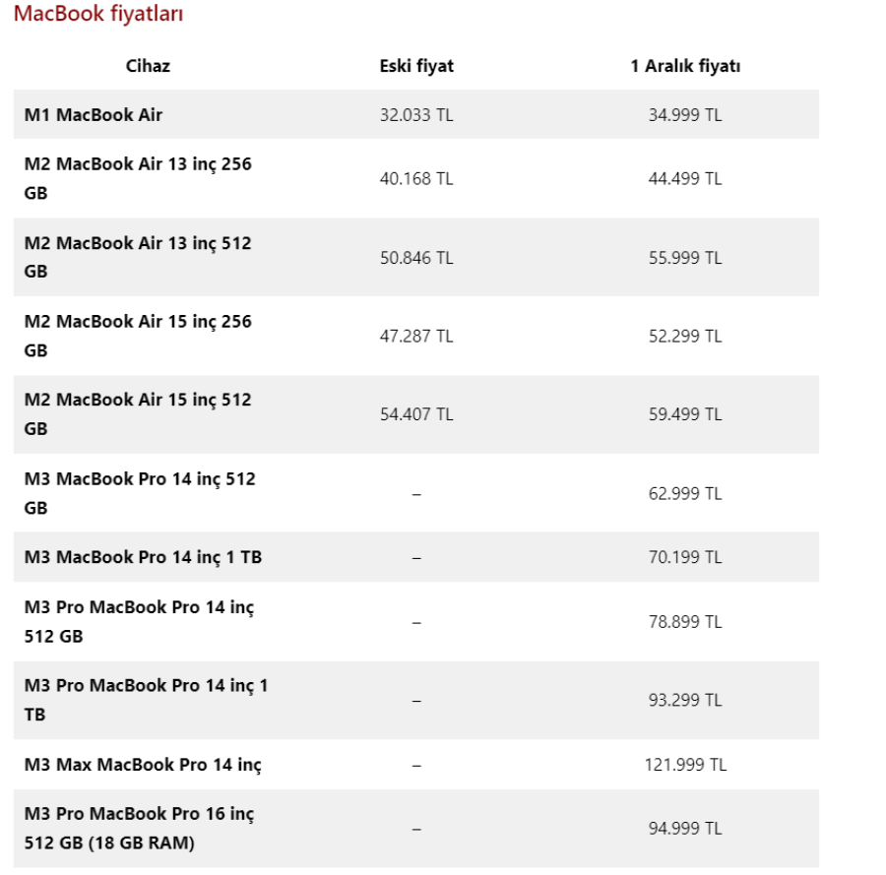The image size is (886, 875).
Task: Click the 52.299 TL price
Action: pyautogui.click(x=685, y=336)
